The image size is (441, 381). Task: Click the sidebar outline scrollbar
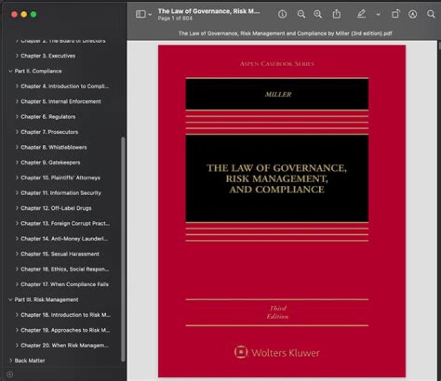[x=123, y=249]
